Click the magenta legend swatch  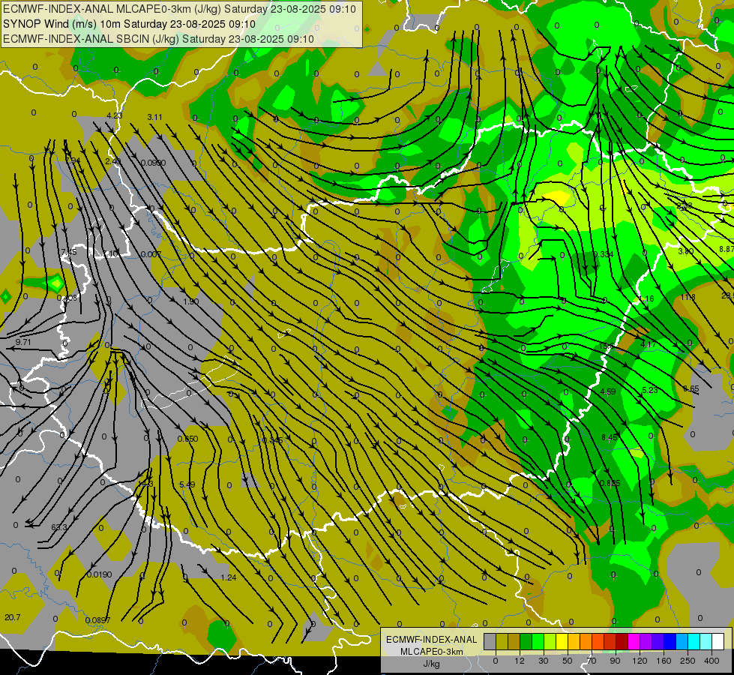634,641
